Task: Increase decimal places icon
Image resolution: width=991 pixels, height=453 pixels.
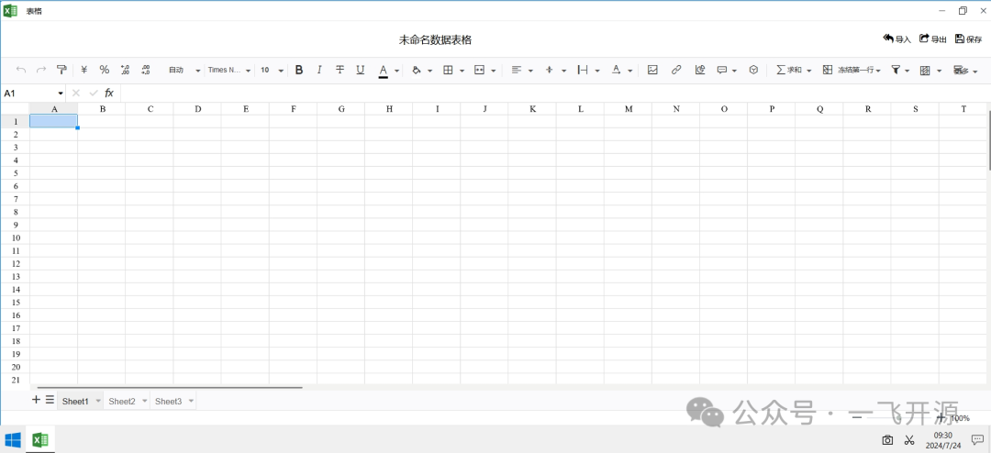Action: (x=145, y=70)
